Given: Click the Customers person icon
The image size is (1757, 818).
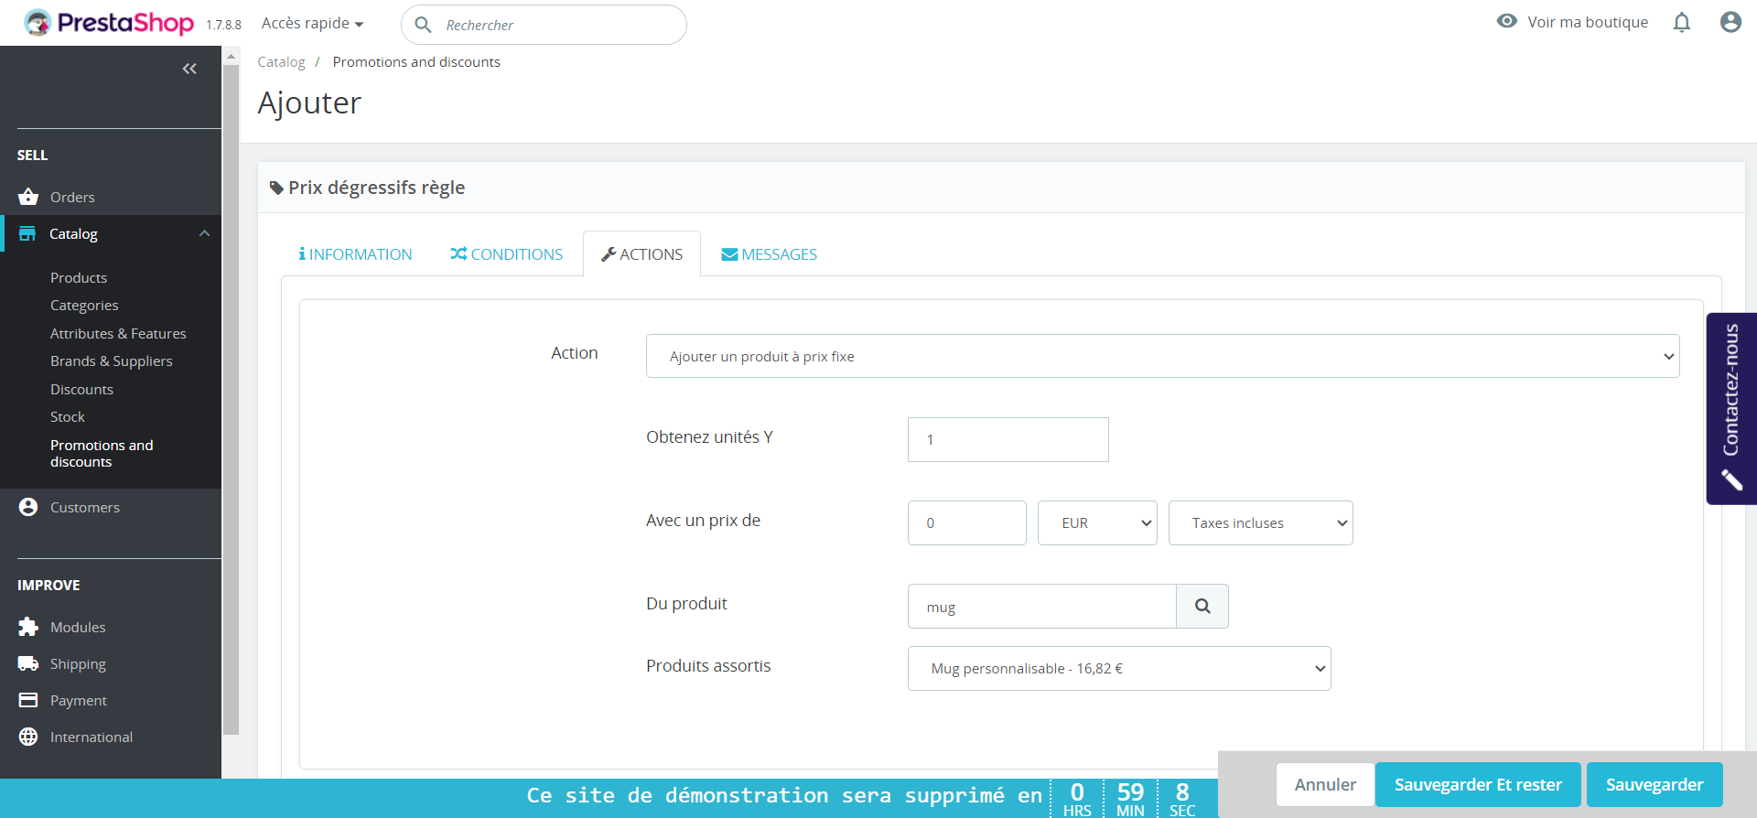Looking at the screenshot, I should coord(28,507).
